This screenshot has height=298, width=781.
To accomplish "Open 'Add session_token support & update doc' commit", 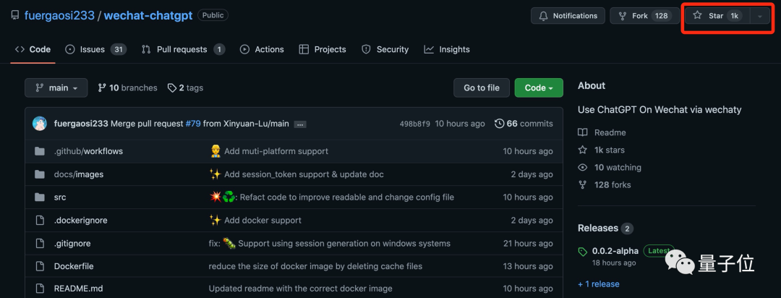I will (x=304, y=174).
